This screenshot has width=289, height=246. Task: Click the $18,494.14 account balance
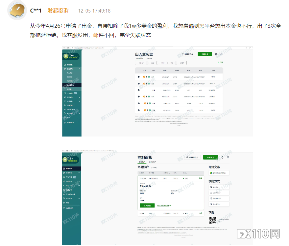[145, 186]
